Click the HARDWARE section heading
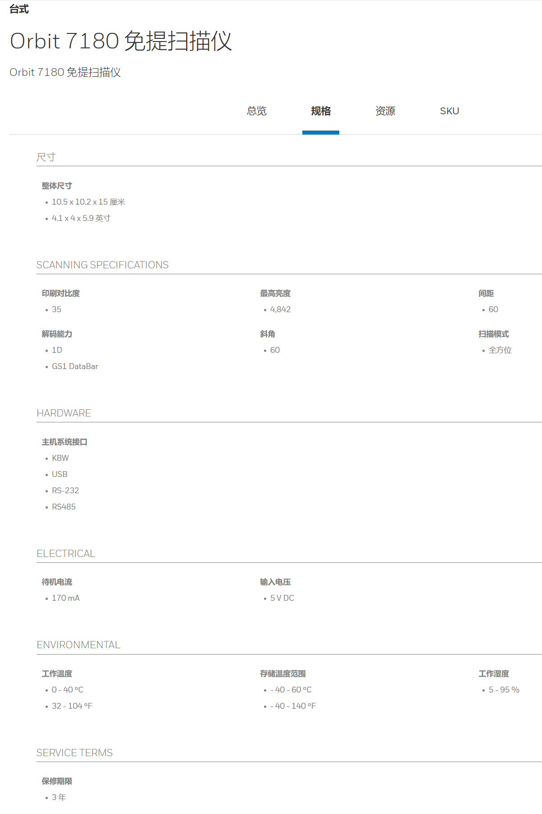Image resolution: width=542 pixels, height=814 pixels. (64, 413)
